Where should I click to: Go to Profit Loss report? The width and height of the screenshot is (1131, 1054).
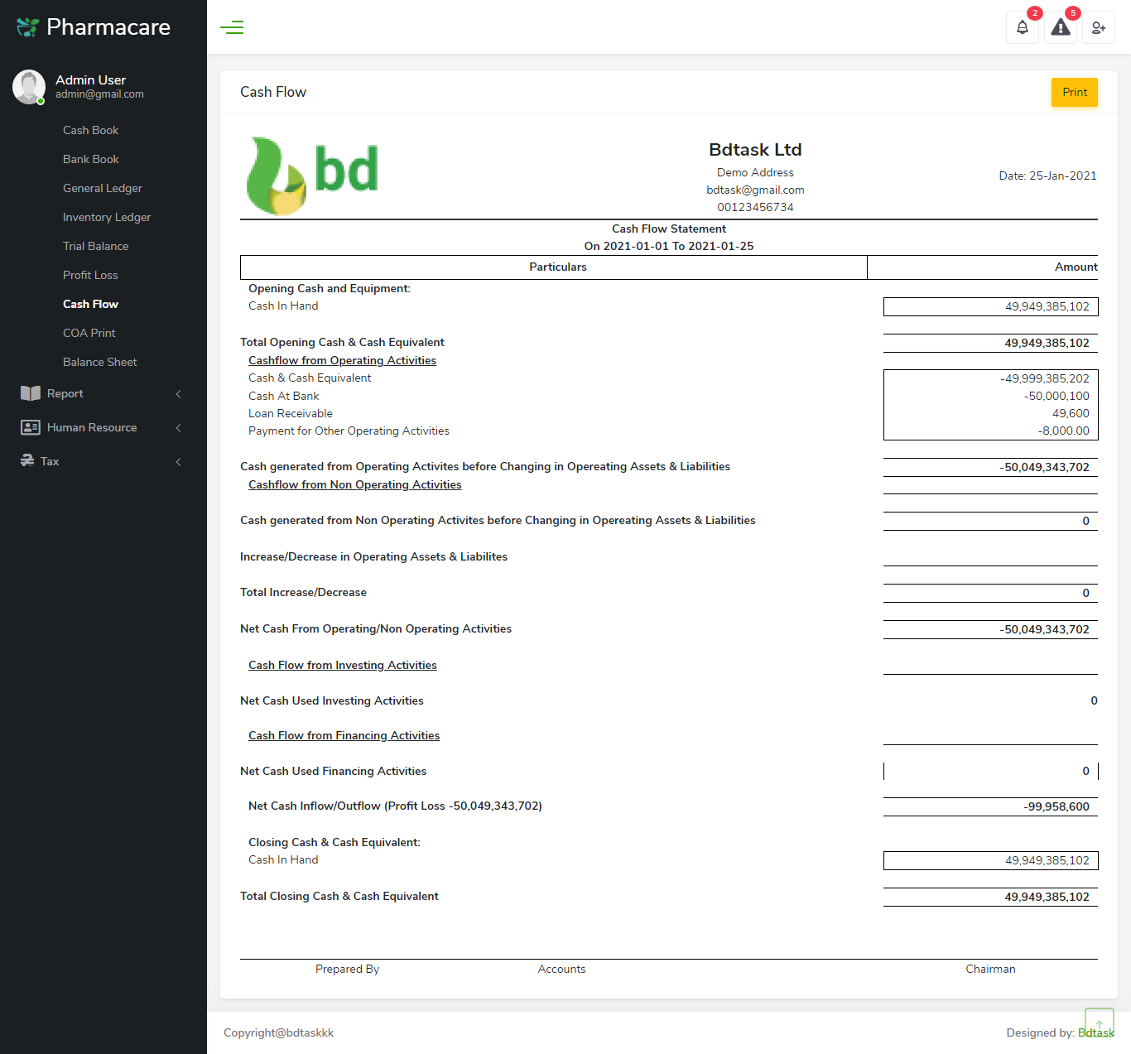point(90,275)
